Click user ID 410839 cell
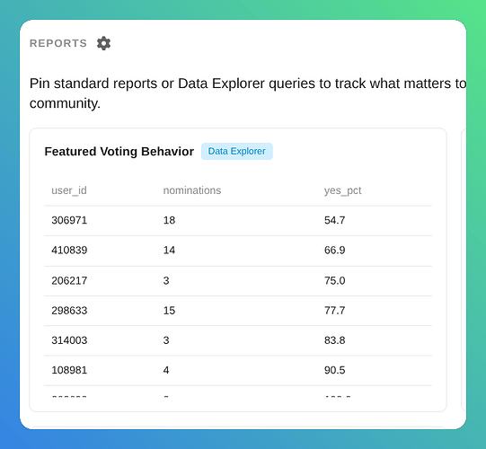Image resolution: width=486 pixels, height=449 pixels. pyautogui.click(x=69, y=250)
